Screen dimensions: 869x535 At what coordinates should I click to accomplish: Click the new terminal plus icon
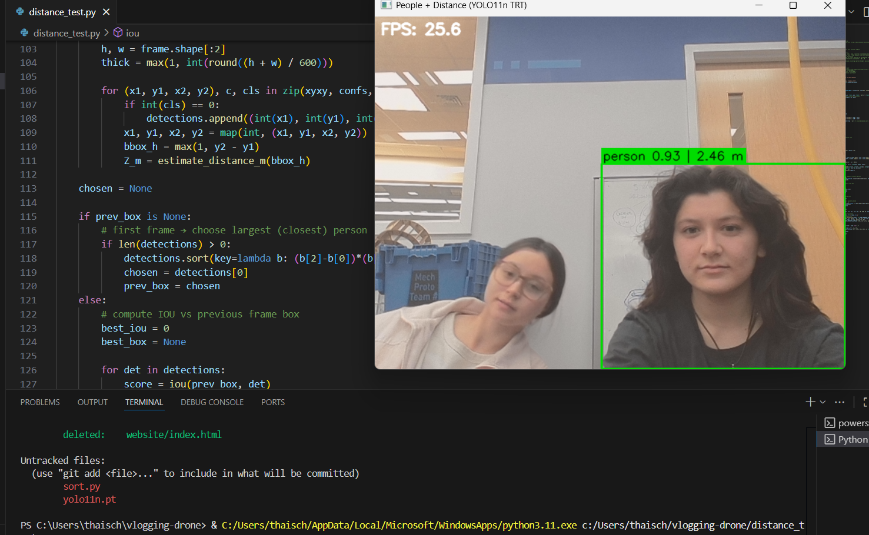[x=810, y=402]
